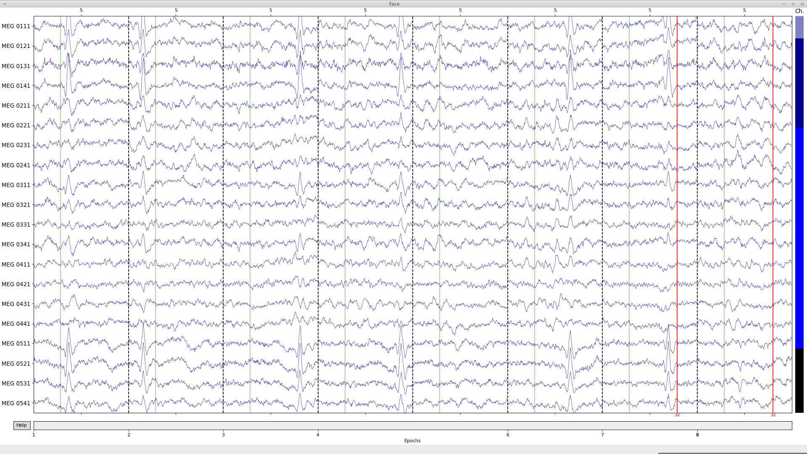Screen dimensions: 807x454
Task: Toggle bad channel via MEG 0111 label
Action: coord(16,26)
